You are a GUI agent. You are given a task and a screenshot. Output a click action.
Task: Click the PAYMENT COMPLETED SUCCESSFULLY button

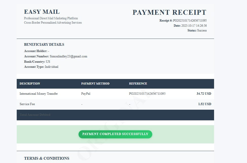(x=115, y=134)
